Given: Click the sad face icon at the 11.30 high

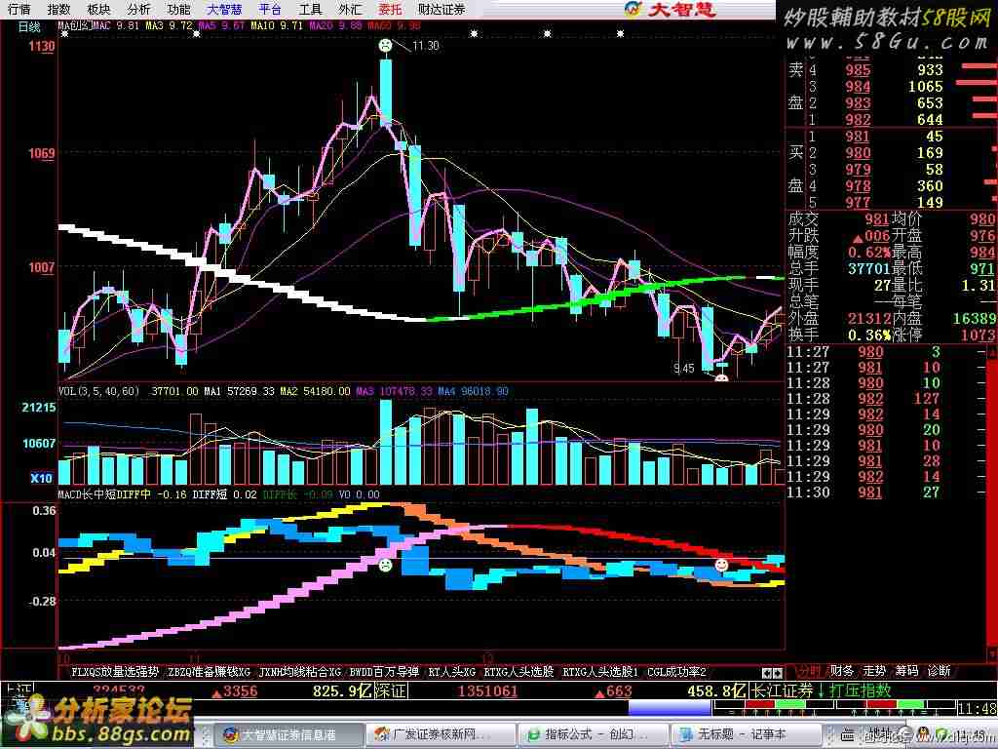Looking at the screenshot, I should point(385,45).
